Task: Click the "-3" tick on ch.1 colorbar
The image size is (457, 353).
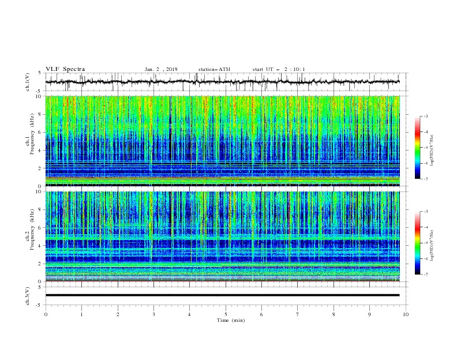Action: pos(425,116)
